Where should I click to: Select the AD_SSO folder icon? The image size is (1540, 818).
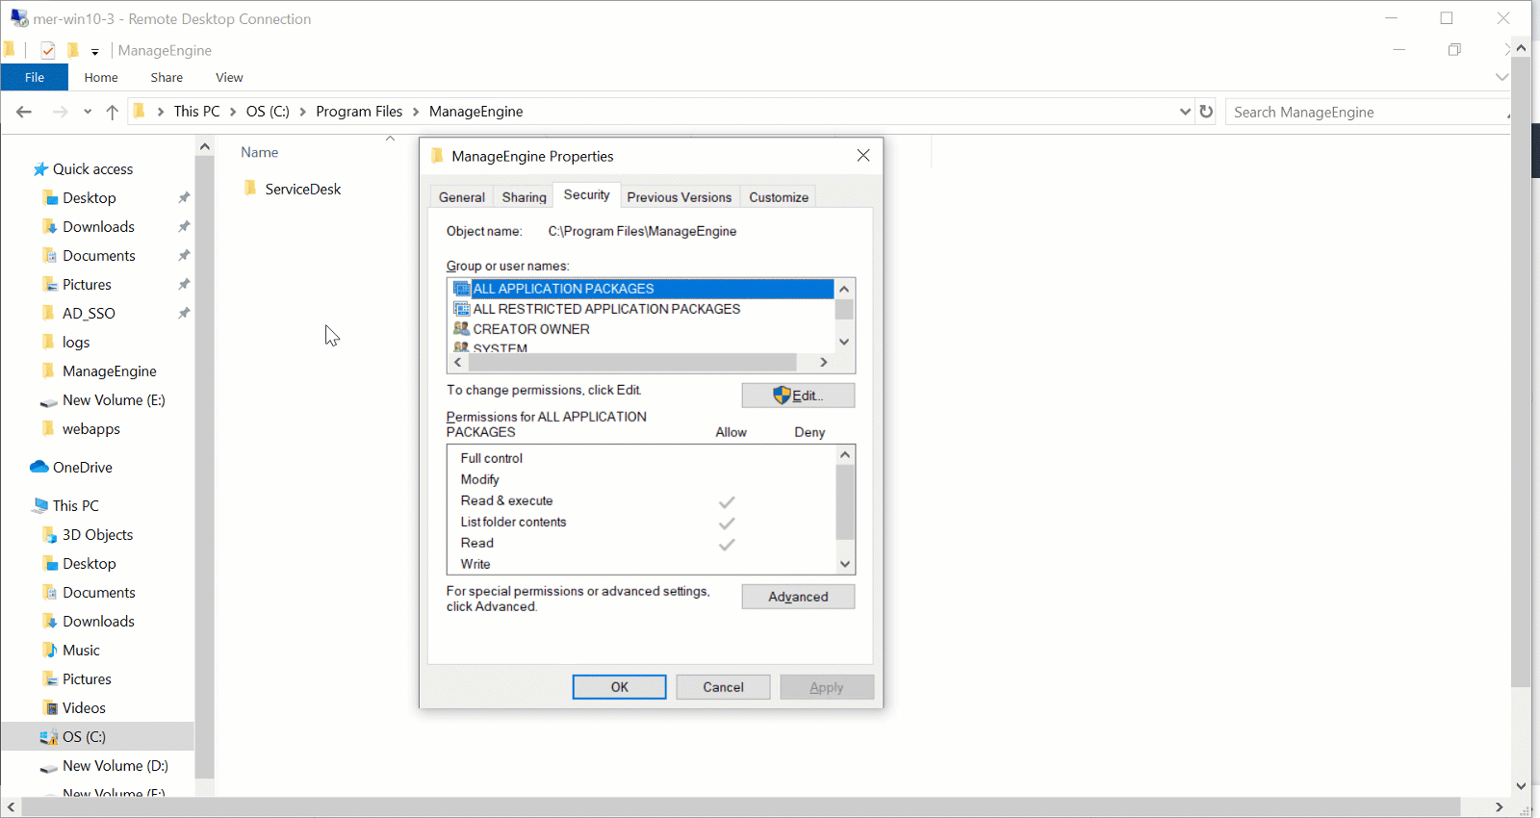[49, 313]
